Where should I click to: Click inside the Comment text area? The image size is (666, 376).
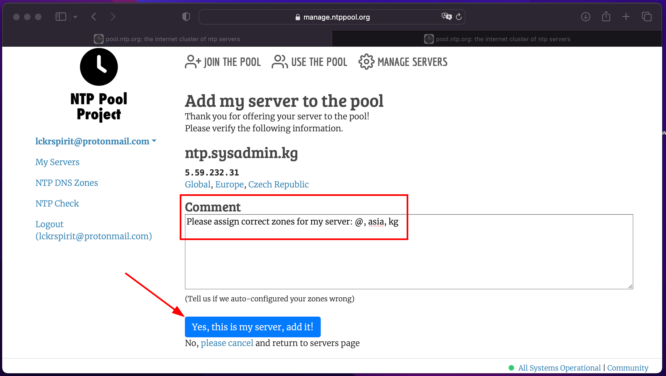(409, 251)
